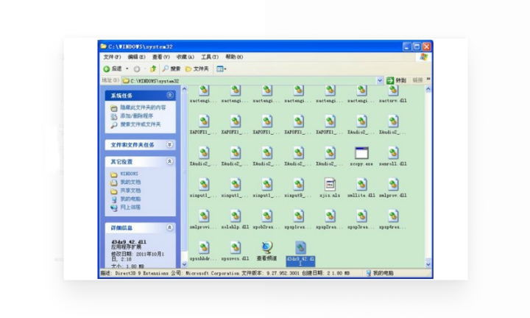Collapse the 其它位置 panel

click(x=170, y=161)
